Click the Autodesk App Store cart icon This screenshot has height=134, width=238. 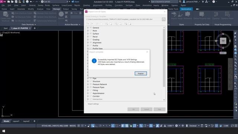(x=203, y=1)
